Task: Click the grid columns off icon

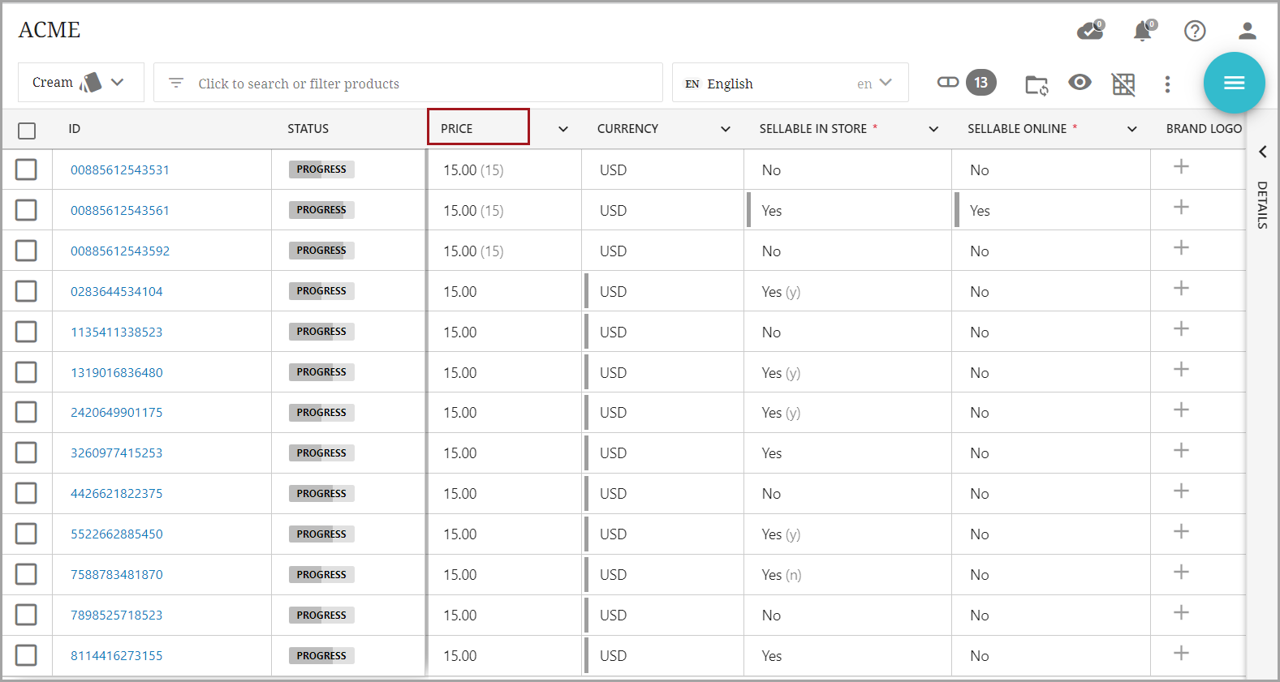Action: [x=1123, y=84]
